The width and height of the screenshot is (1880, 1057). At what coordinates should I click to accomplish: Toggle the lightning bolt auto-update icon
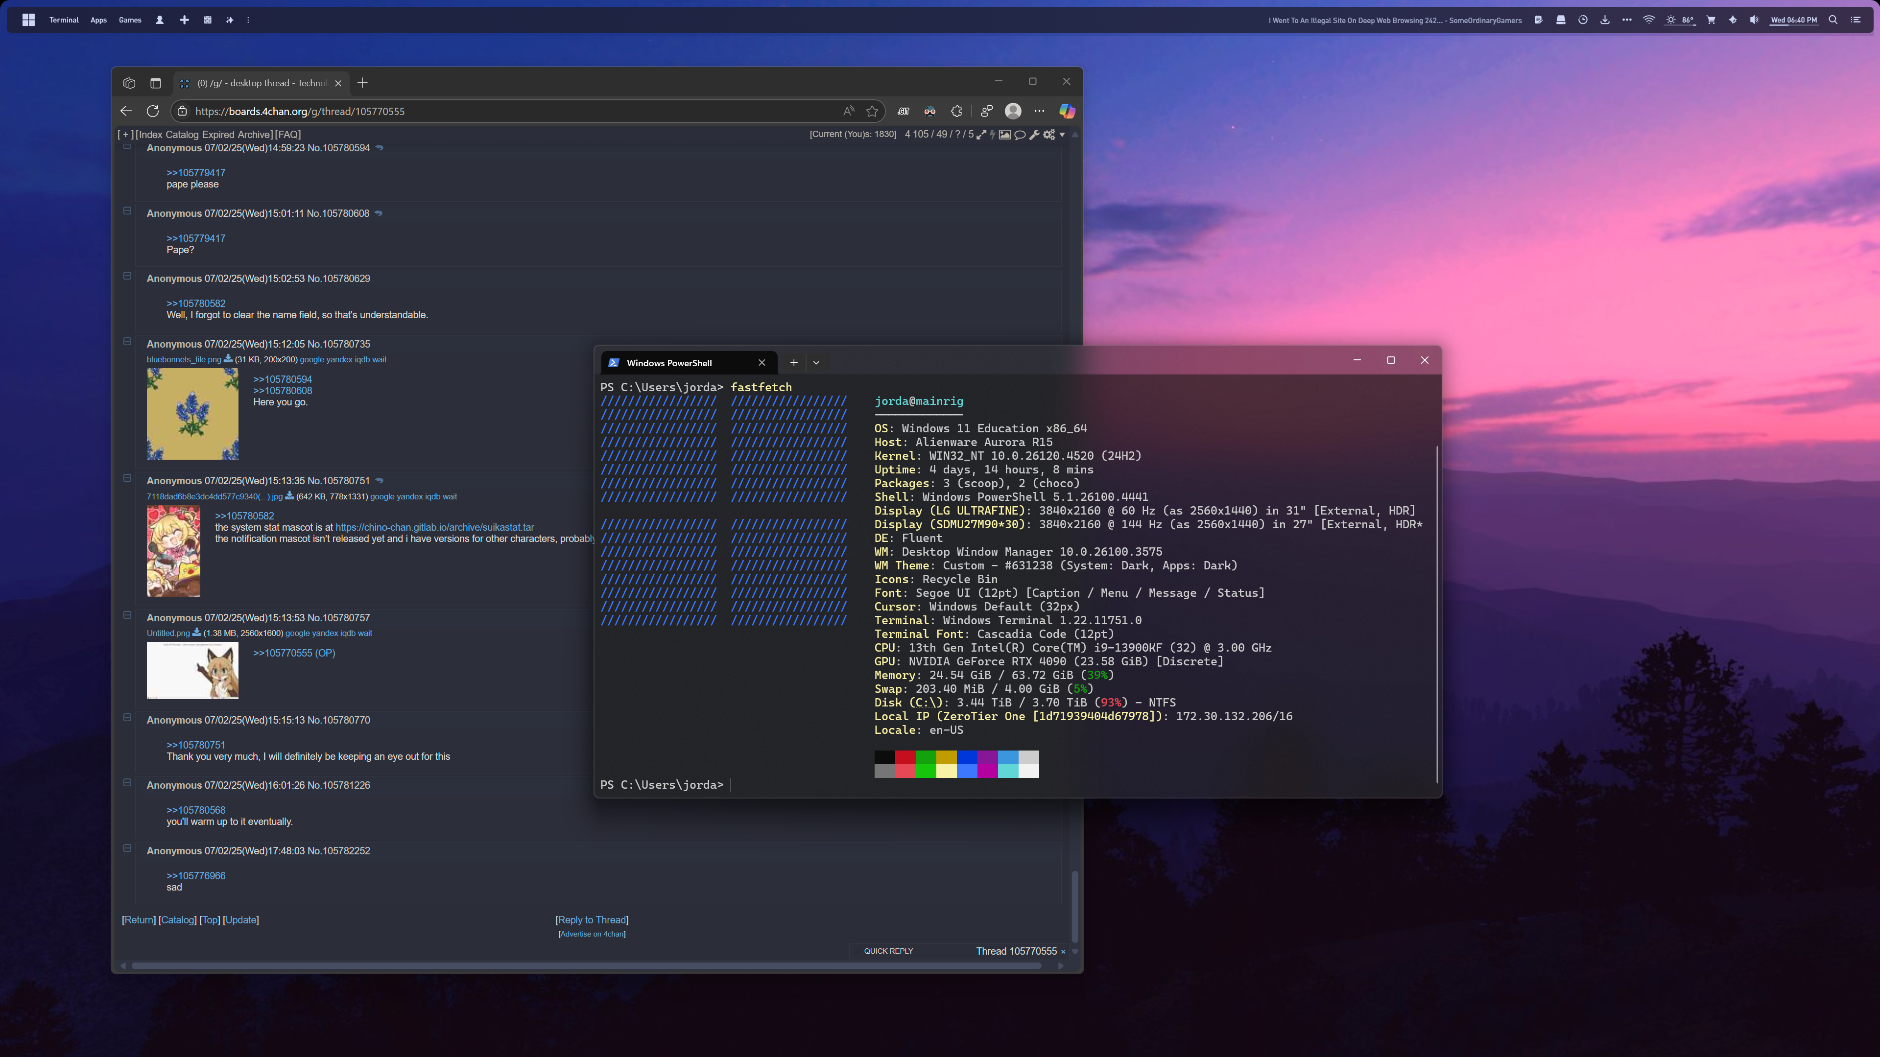[993, 134]
